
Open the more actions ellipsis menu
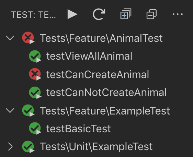click(178, 14)
